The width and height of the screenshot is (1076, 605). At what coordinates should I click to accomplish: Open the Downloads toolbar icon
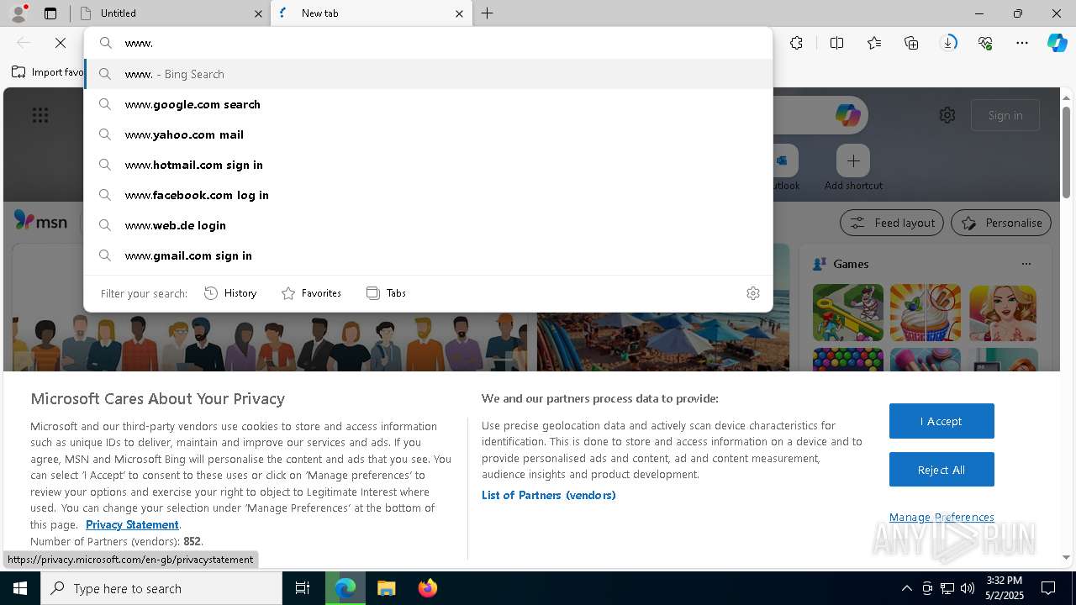click(x=948, y=43)
